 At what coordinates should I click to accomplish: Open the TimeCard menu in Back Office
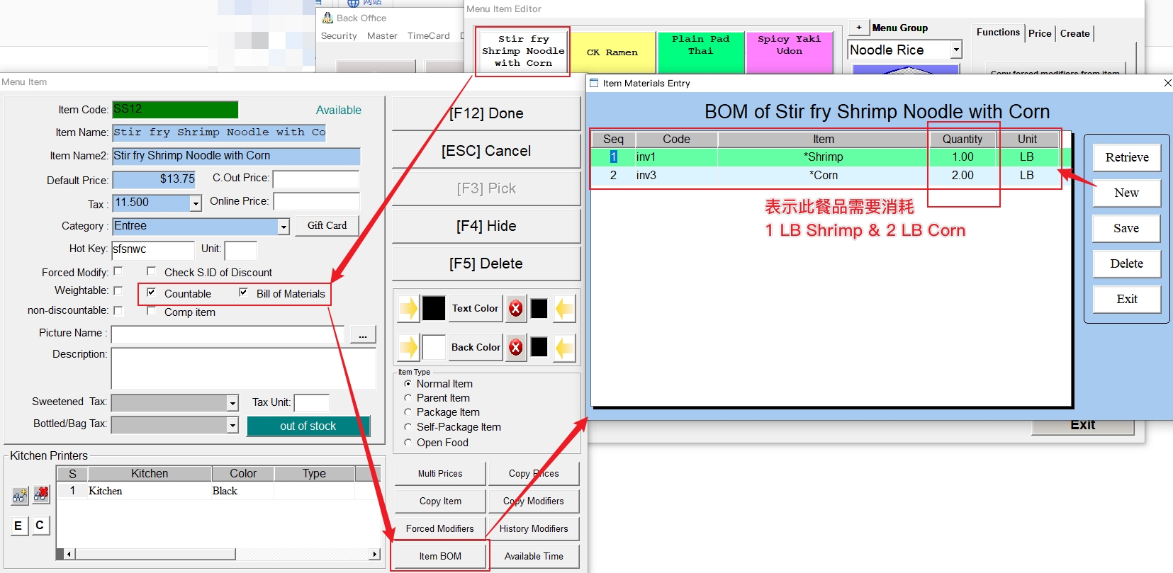(x=429, y=36)
